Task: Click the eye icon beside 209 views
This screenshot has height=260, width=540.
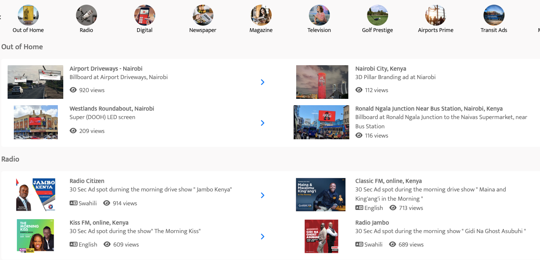Action: 73,131
